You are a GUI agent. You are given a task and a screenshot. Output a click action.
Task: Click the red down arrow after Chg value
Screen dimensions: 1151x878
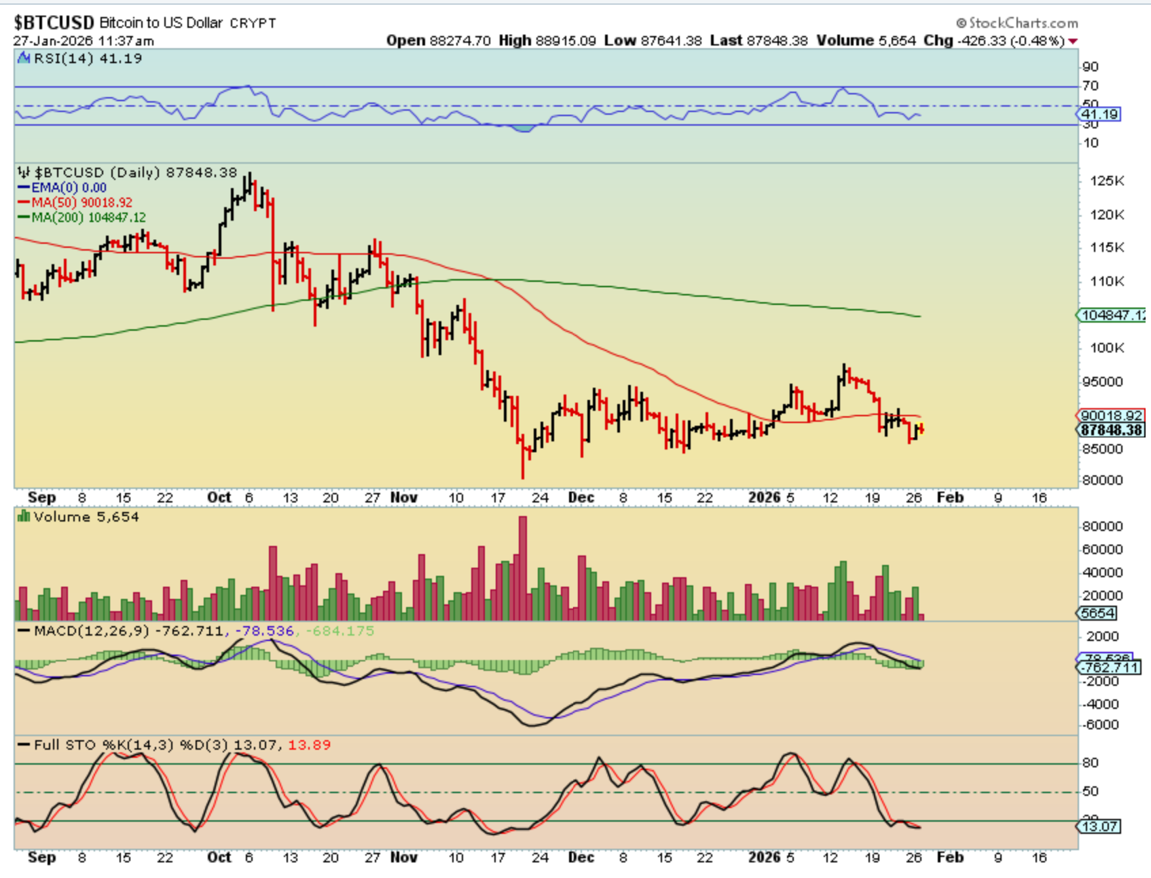click(1073, 41)
